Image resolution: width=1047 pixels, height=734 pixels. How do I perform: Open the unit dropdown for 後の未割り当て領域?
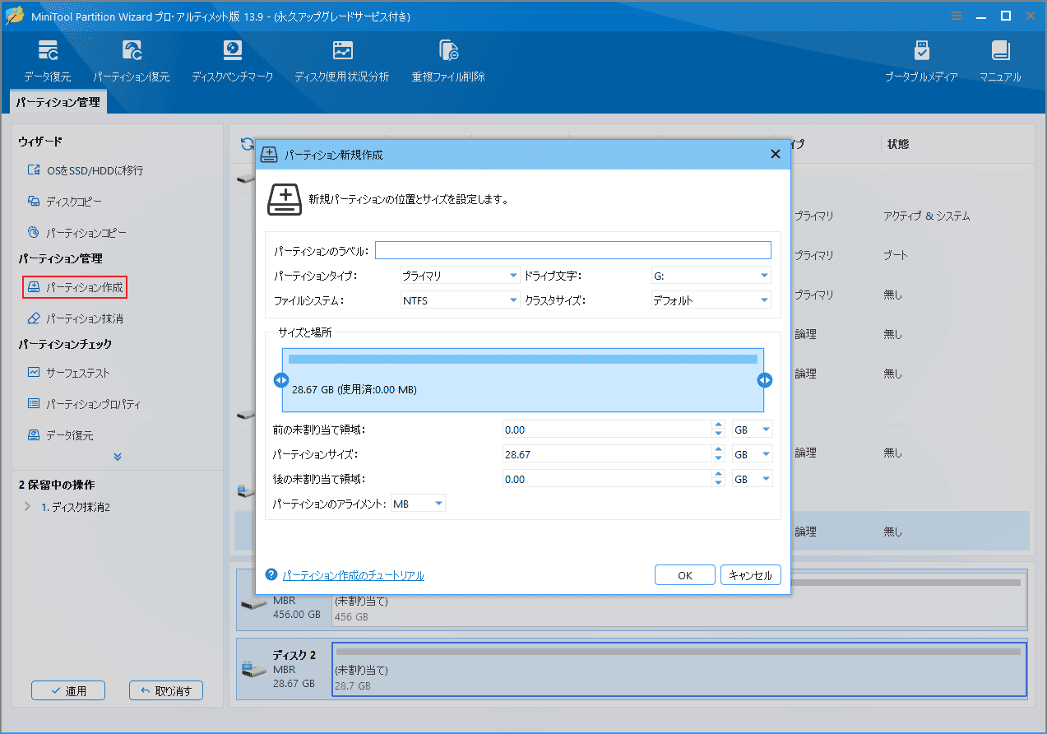coord(752,479)
